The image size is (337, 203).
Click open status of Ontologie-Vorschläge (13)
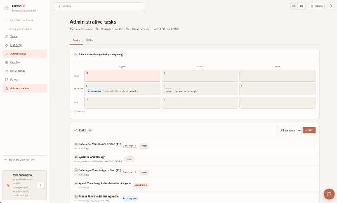tap(144, 172)
